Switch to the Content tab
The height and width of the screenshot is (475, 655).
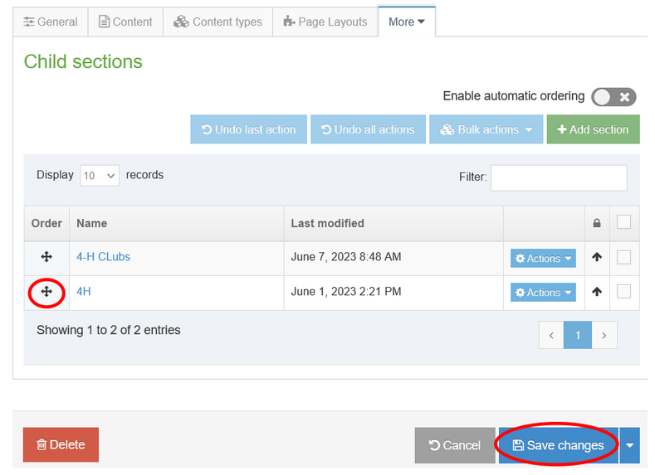[x=125, y=22]
